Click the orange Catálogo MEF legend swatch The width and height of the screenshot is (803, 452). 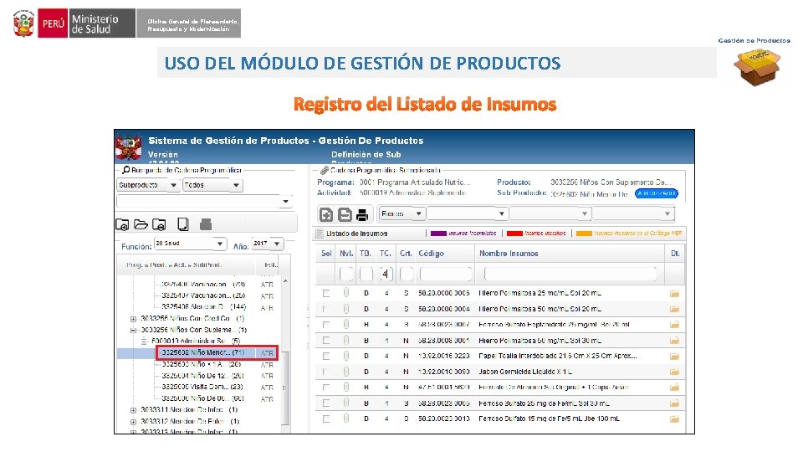pyautogui.click(x=585, y=234)
